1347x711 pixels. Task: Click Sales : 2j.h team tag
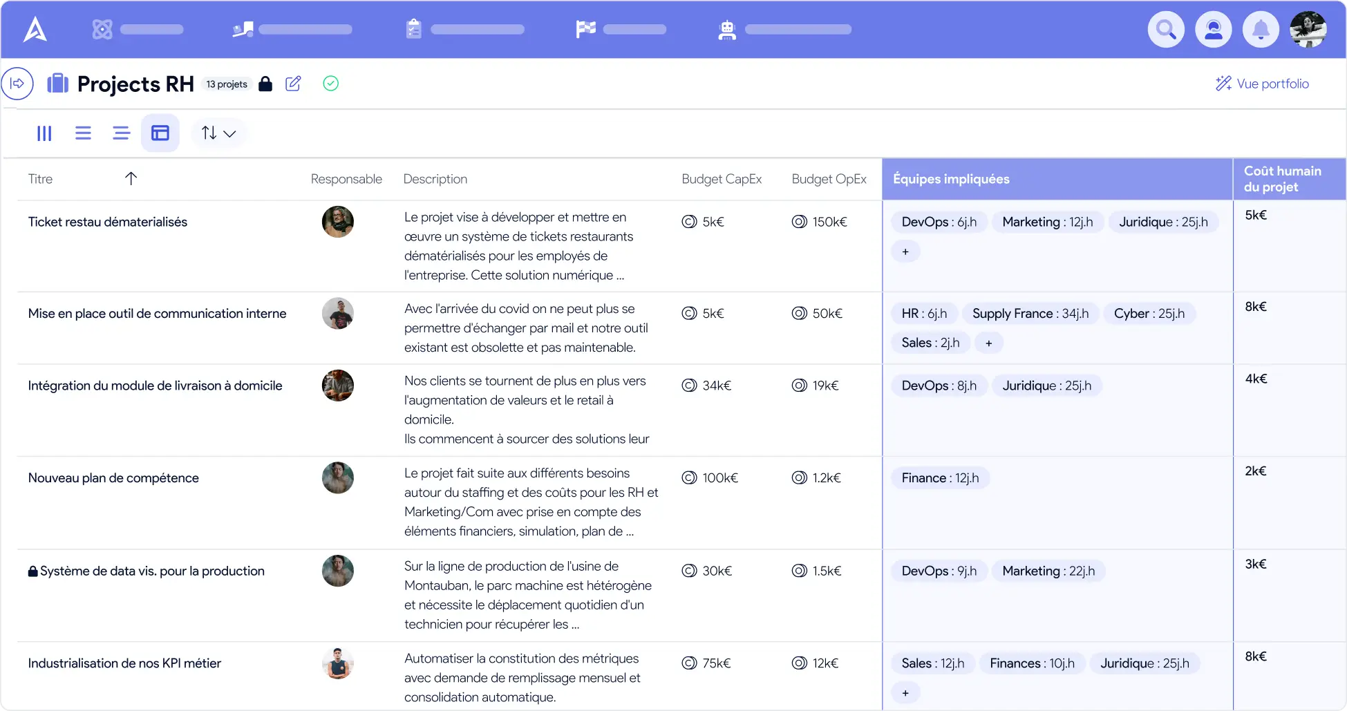coord(930,343)
